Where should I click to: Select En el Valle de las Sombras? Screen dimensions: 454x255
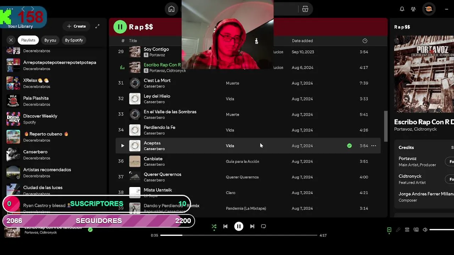click(248, 114)
